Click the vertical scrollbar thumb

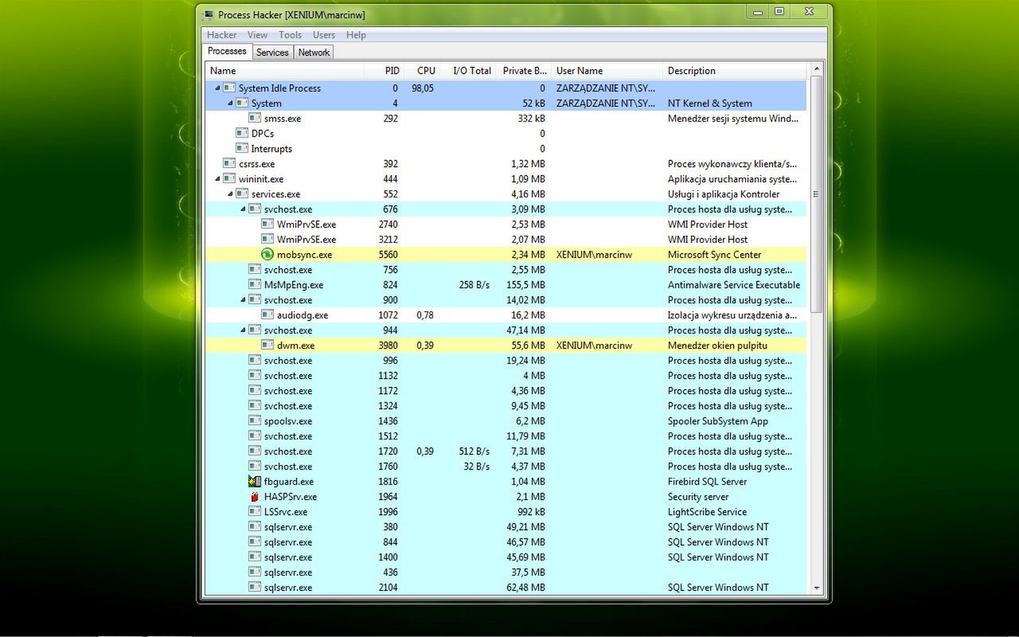(x=816, y=194)
